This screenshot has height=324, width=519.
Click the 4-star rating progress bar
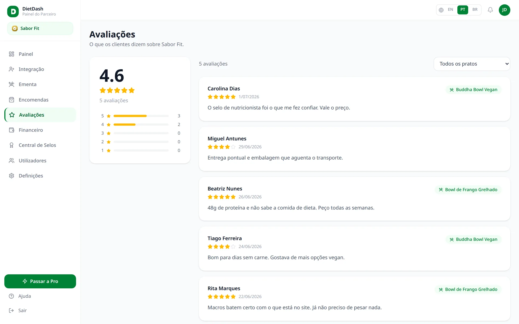[x=141, y=124]
